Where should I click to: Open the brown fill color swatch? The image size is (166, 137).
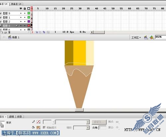pos(38,127)
